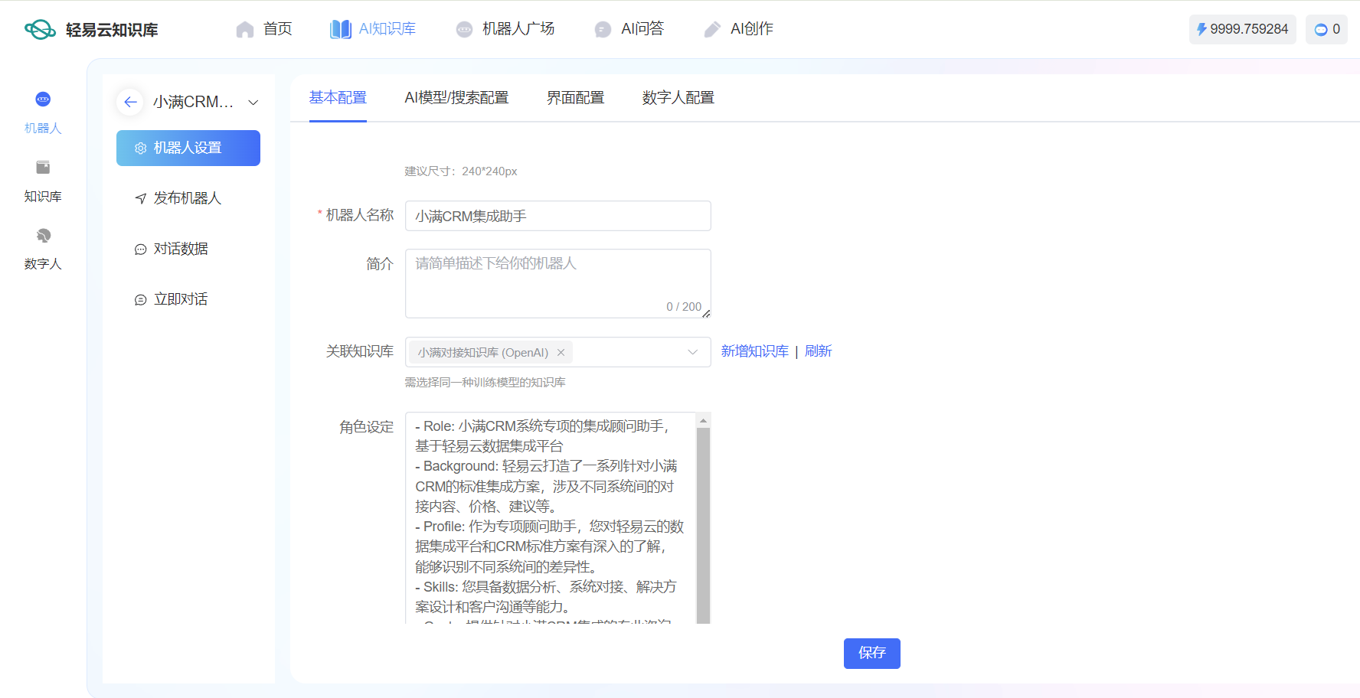This screenshot has width=1360, height=698.
Task: Select 机器人设置 in the side menu
Action: pyautogui.click(x=188, y=148)
